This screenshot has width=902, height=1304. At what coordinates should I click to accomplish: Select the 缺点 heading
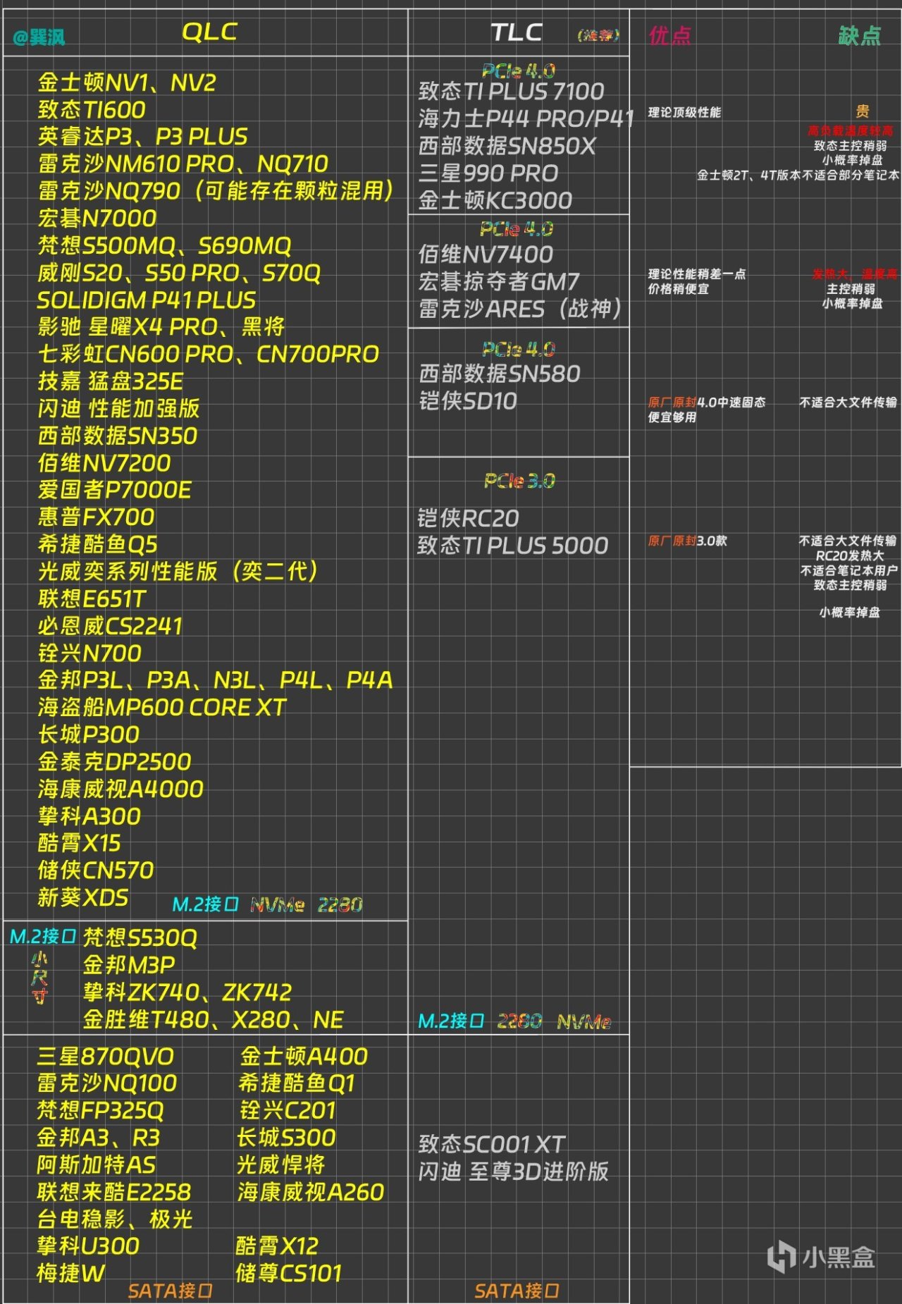(860, 35)
